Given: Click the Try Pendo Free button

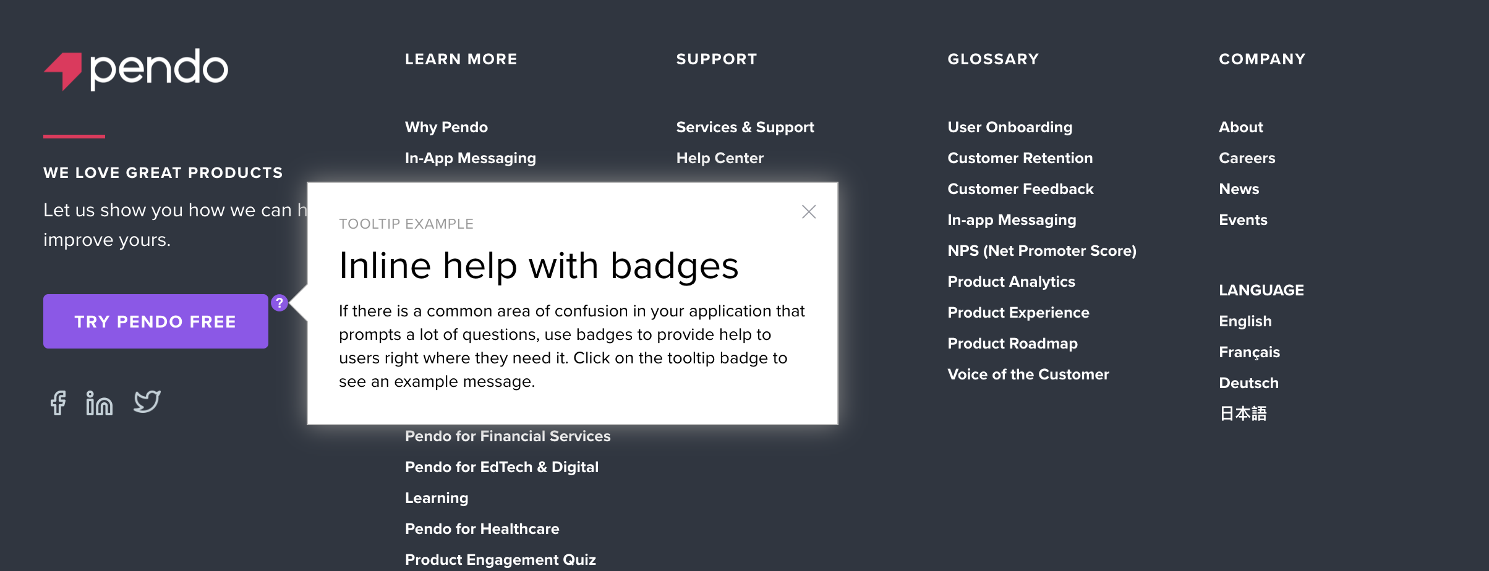Looking at the screenshot, I should pos(156,321).
